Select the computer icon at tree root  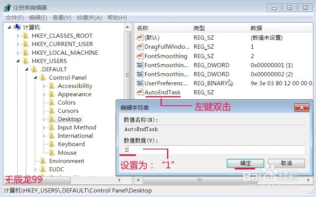[17, 27]
